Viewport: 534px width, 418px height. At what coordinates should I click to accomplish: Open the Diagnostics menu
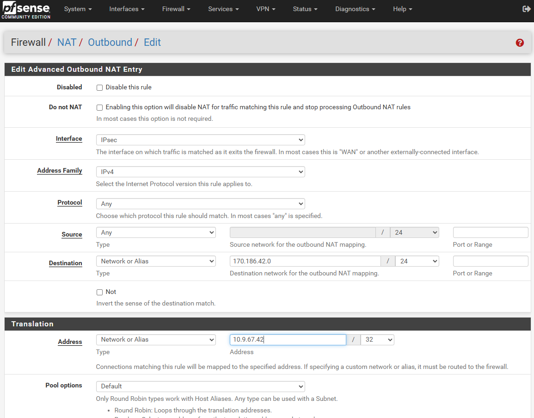355,9
